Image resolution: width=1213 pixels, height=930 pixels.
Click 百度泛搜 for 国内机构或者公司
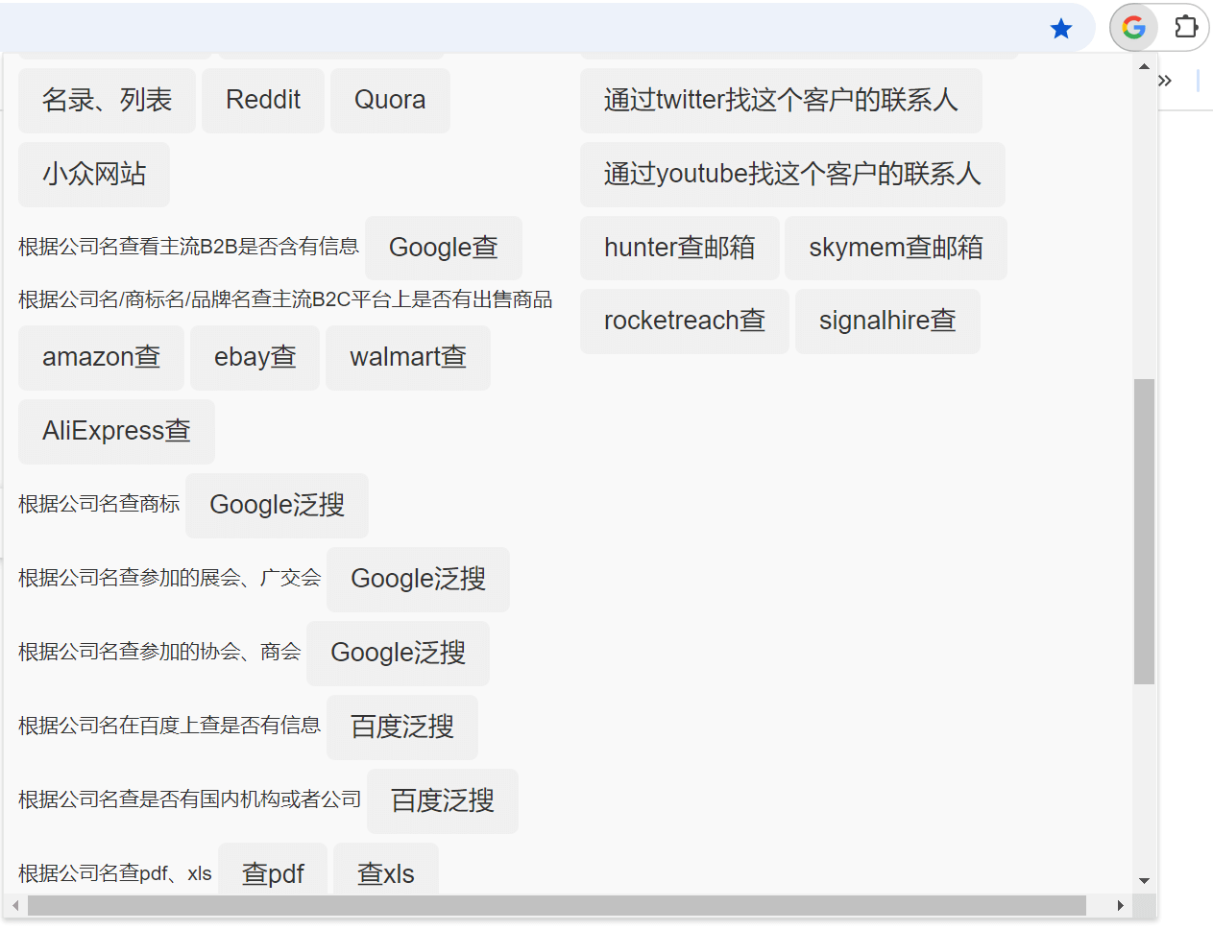tap(443, 800)
